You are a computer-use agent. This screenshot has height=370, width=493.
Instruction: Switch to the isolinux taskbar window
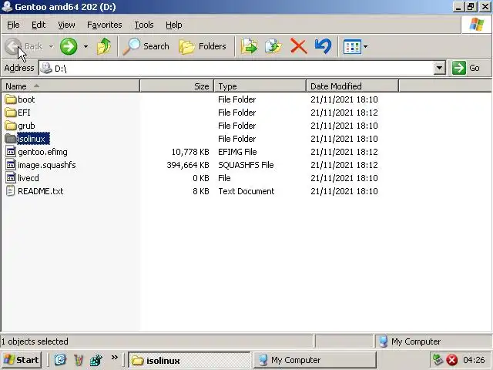[x=189, y=360]
